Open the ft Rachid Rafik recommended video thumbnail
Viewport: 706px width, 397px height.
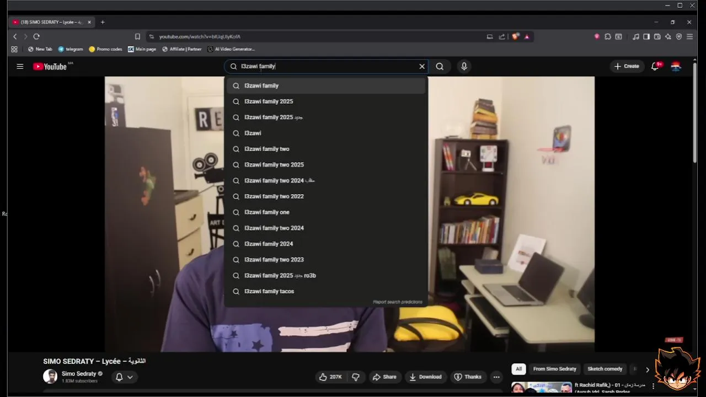542,387
